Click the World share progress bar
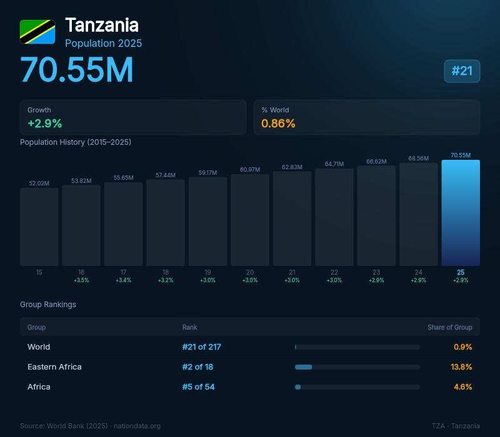 point(357,347)
